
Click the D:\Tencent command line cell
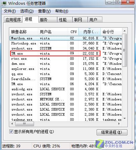(112, 74)
